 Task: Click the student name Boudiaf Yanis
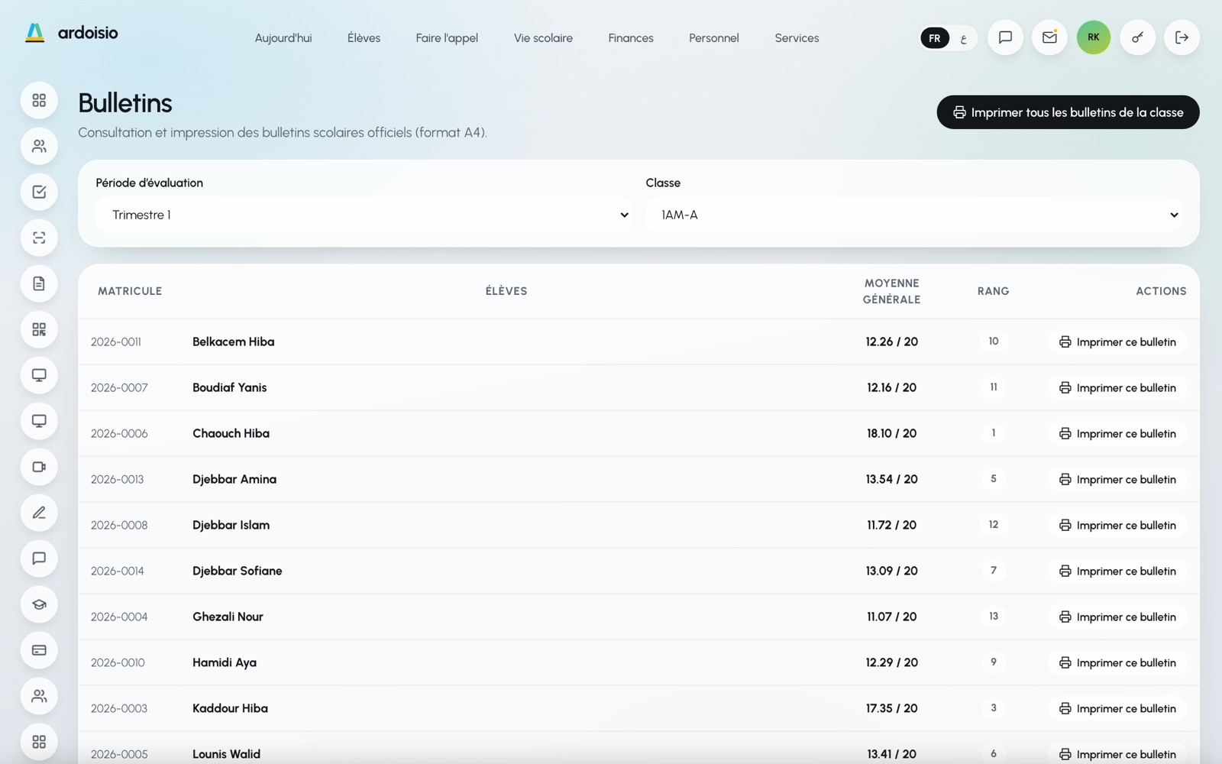click(x=230, y=387)
